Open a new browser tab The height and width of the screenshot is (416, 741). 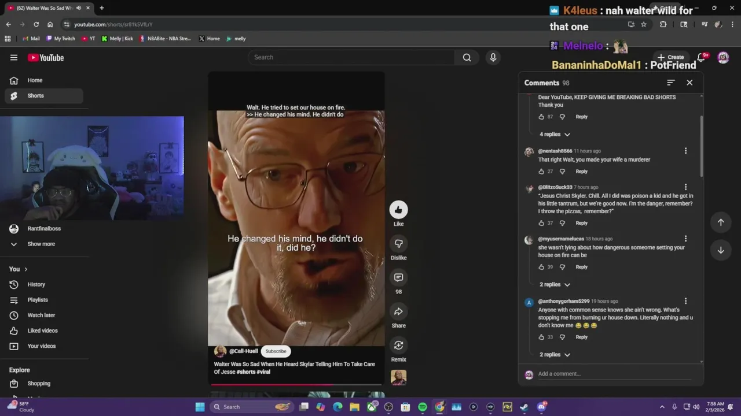(x=101, y=8)
